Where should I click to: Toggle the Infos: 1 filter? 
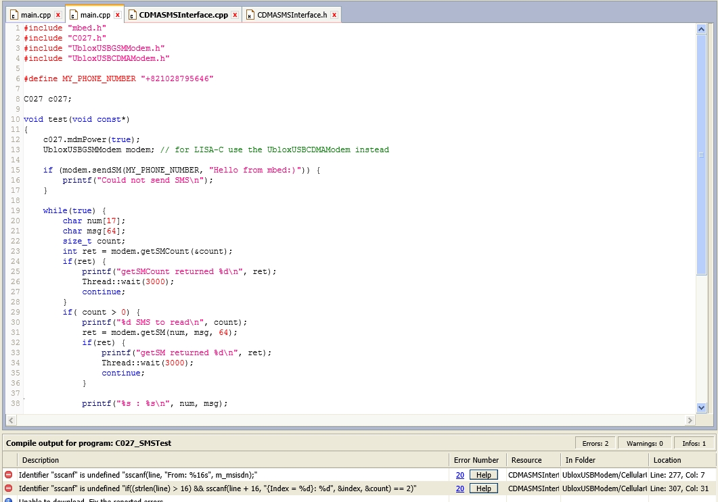[693, 443]
